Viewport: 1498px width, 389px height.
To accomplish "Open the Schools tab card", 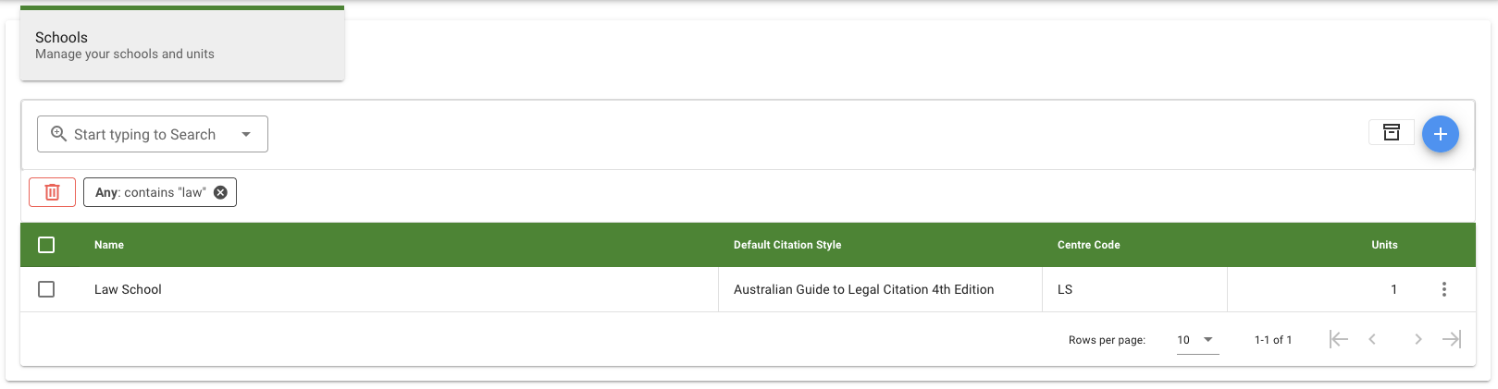I will [x=182, y=44].
